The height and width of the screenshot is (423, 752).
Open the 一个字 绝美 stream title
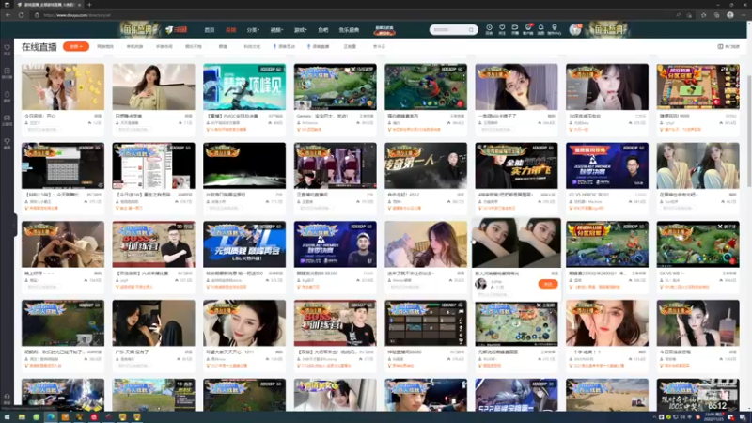click(x=585, y=352)
